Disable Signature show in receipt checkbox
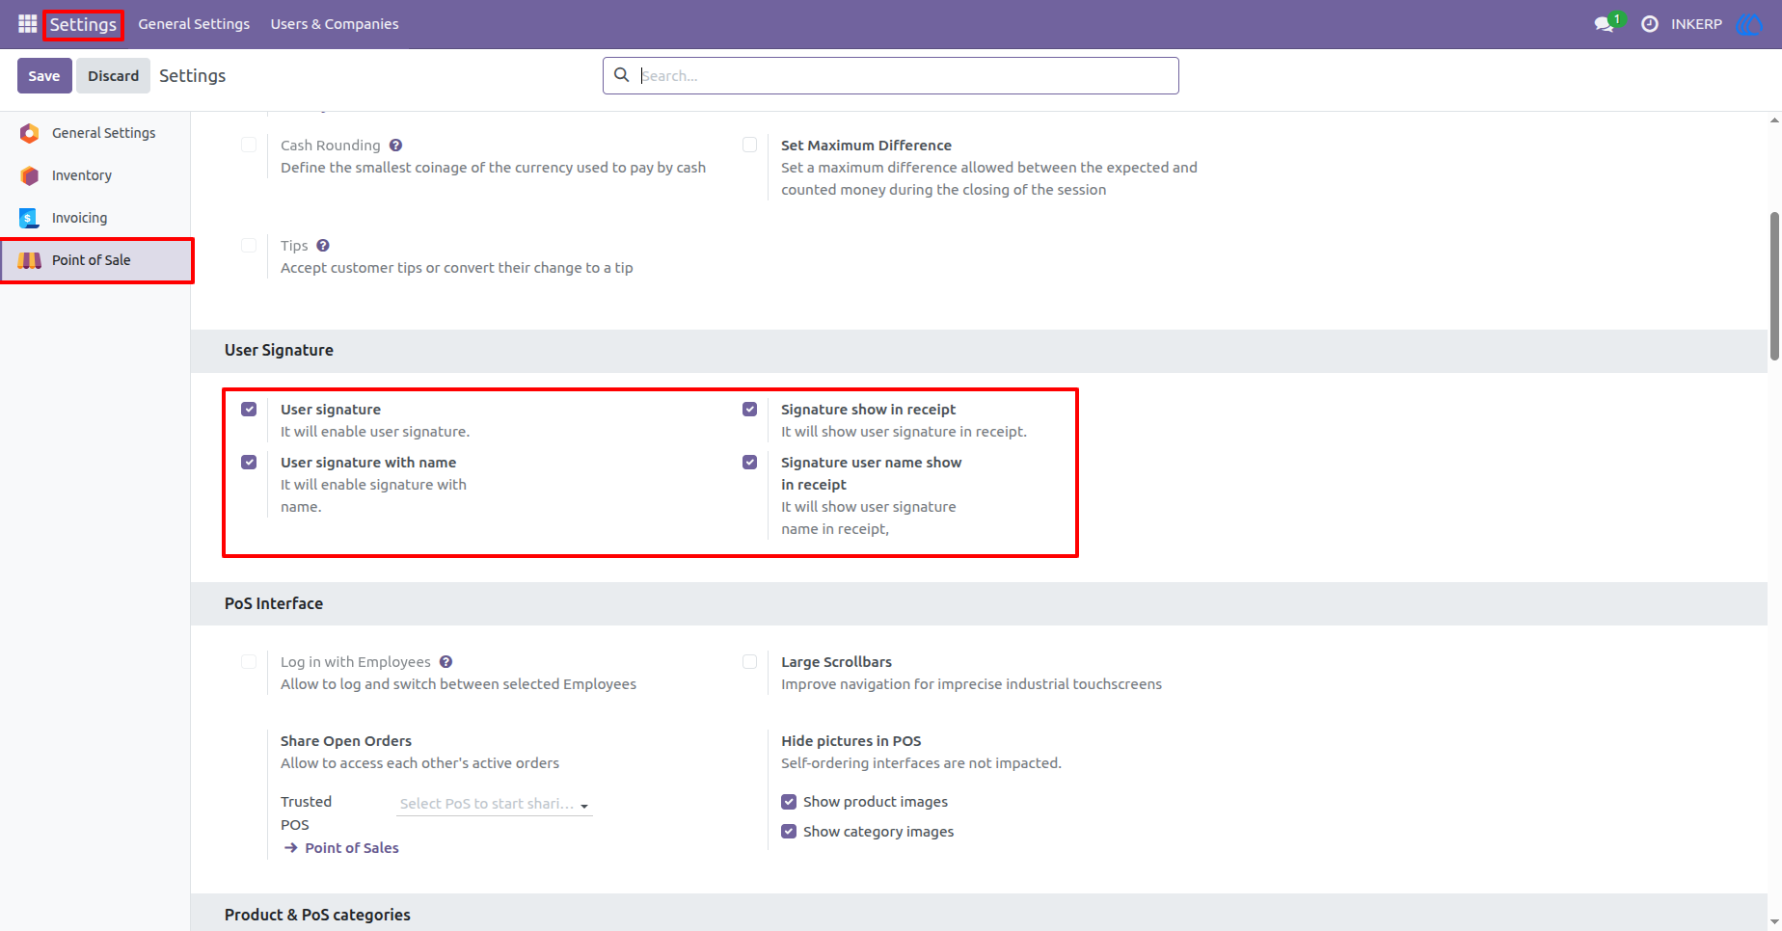The width and height of the screenshot is (1782, 931). pos(749,410)
